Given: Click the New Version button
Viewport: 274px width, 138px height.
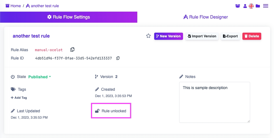Looking at the screenshot, I should [x=168, y=36].
